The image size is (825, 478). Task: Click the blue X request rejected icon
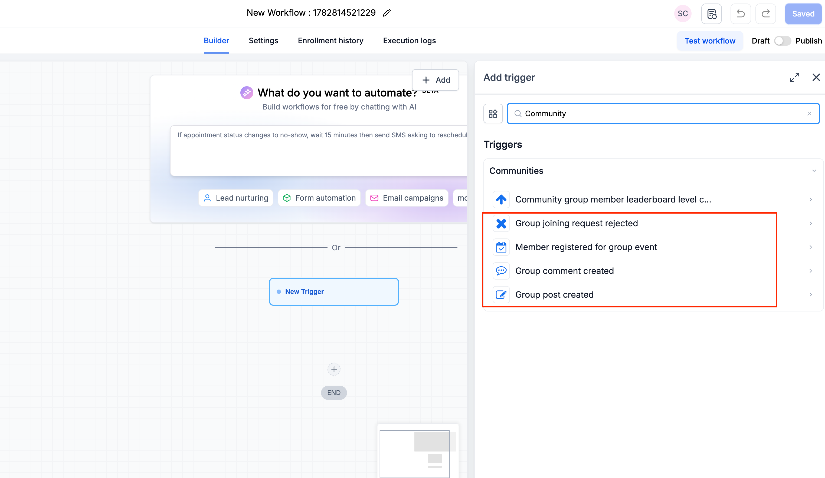coord(501,223)
